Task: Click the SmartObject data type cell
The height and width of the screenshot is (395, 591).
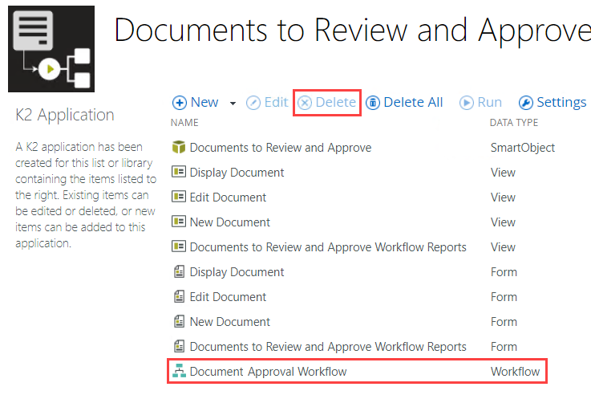Action: click(x=523, y=148)
